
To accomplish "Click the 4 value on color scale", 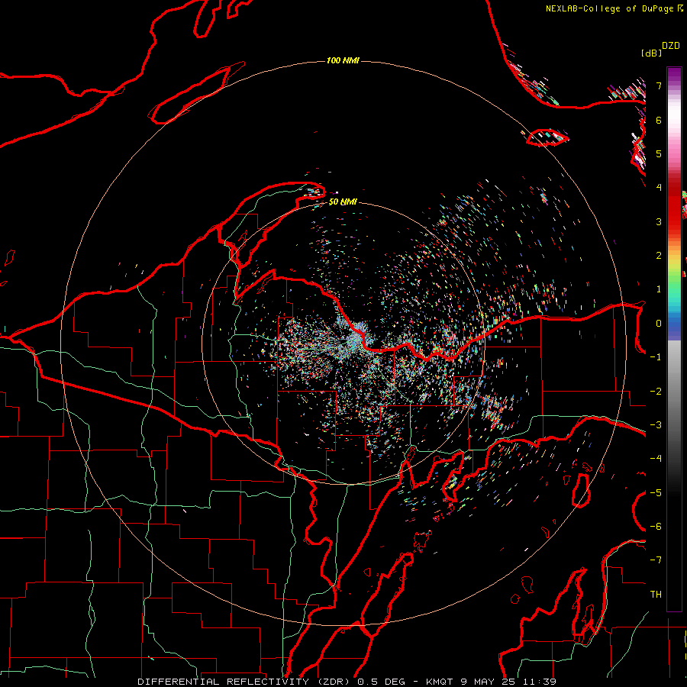I will tap(659, 188).
